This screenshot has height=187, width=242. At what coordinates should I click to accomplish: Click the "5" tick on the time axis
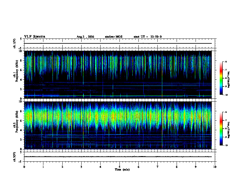(x=119, y=167)
